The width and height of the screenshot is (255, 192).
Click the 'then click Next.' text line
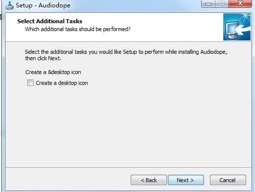[x=43, y=58]
